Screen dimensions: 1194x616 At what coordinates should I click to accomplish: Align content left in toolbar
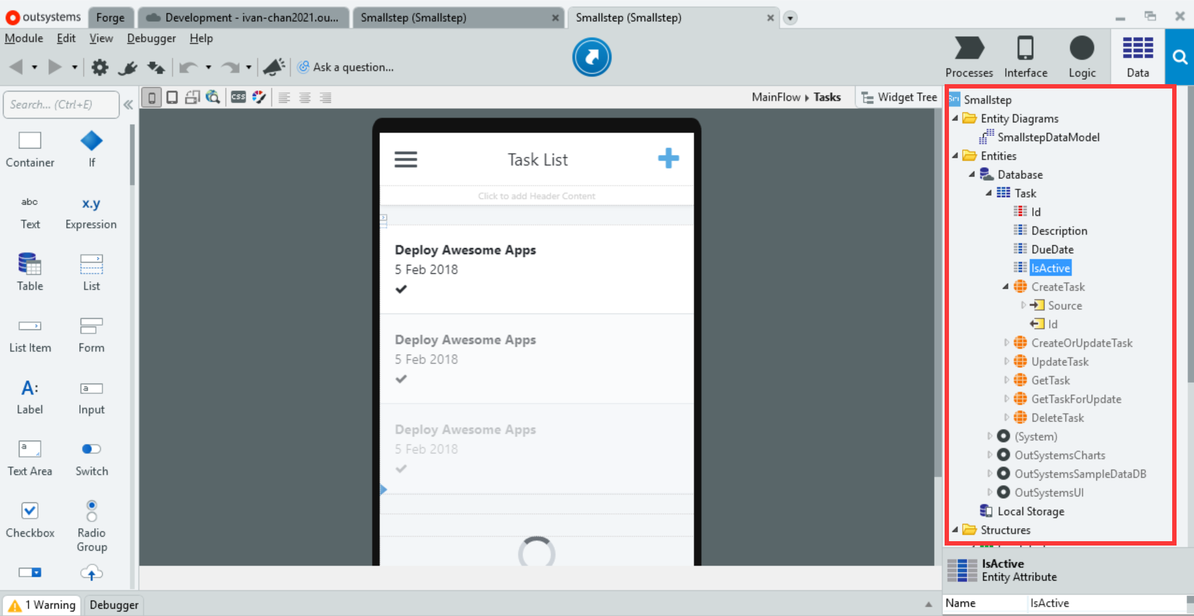click(x=284, y=97)
